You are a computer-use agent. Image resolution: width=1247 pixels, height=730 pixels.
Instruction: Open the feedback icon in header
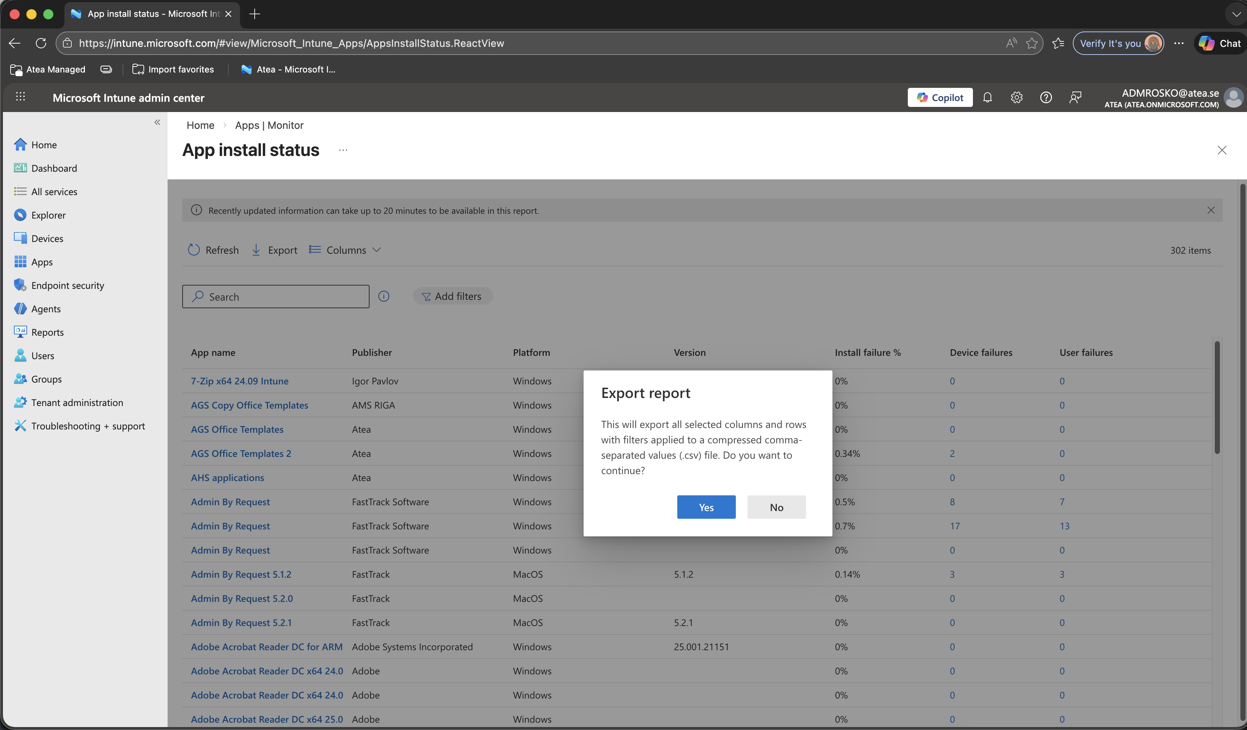(1075, 97)
